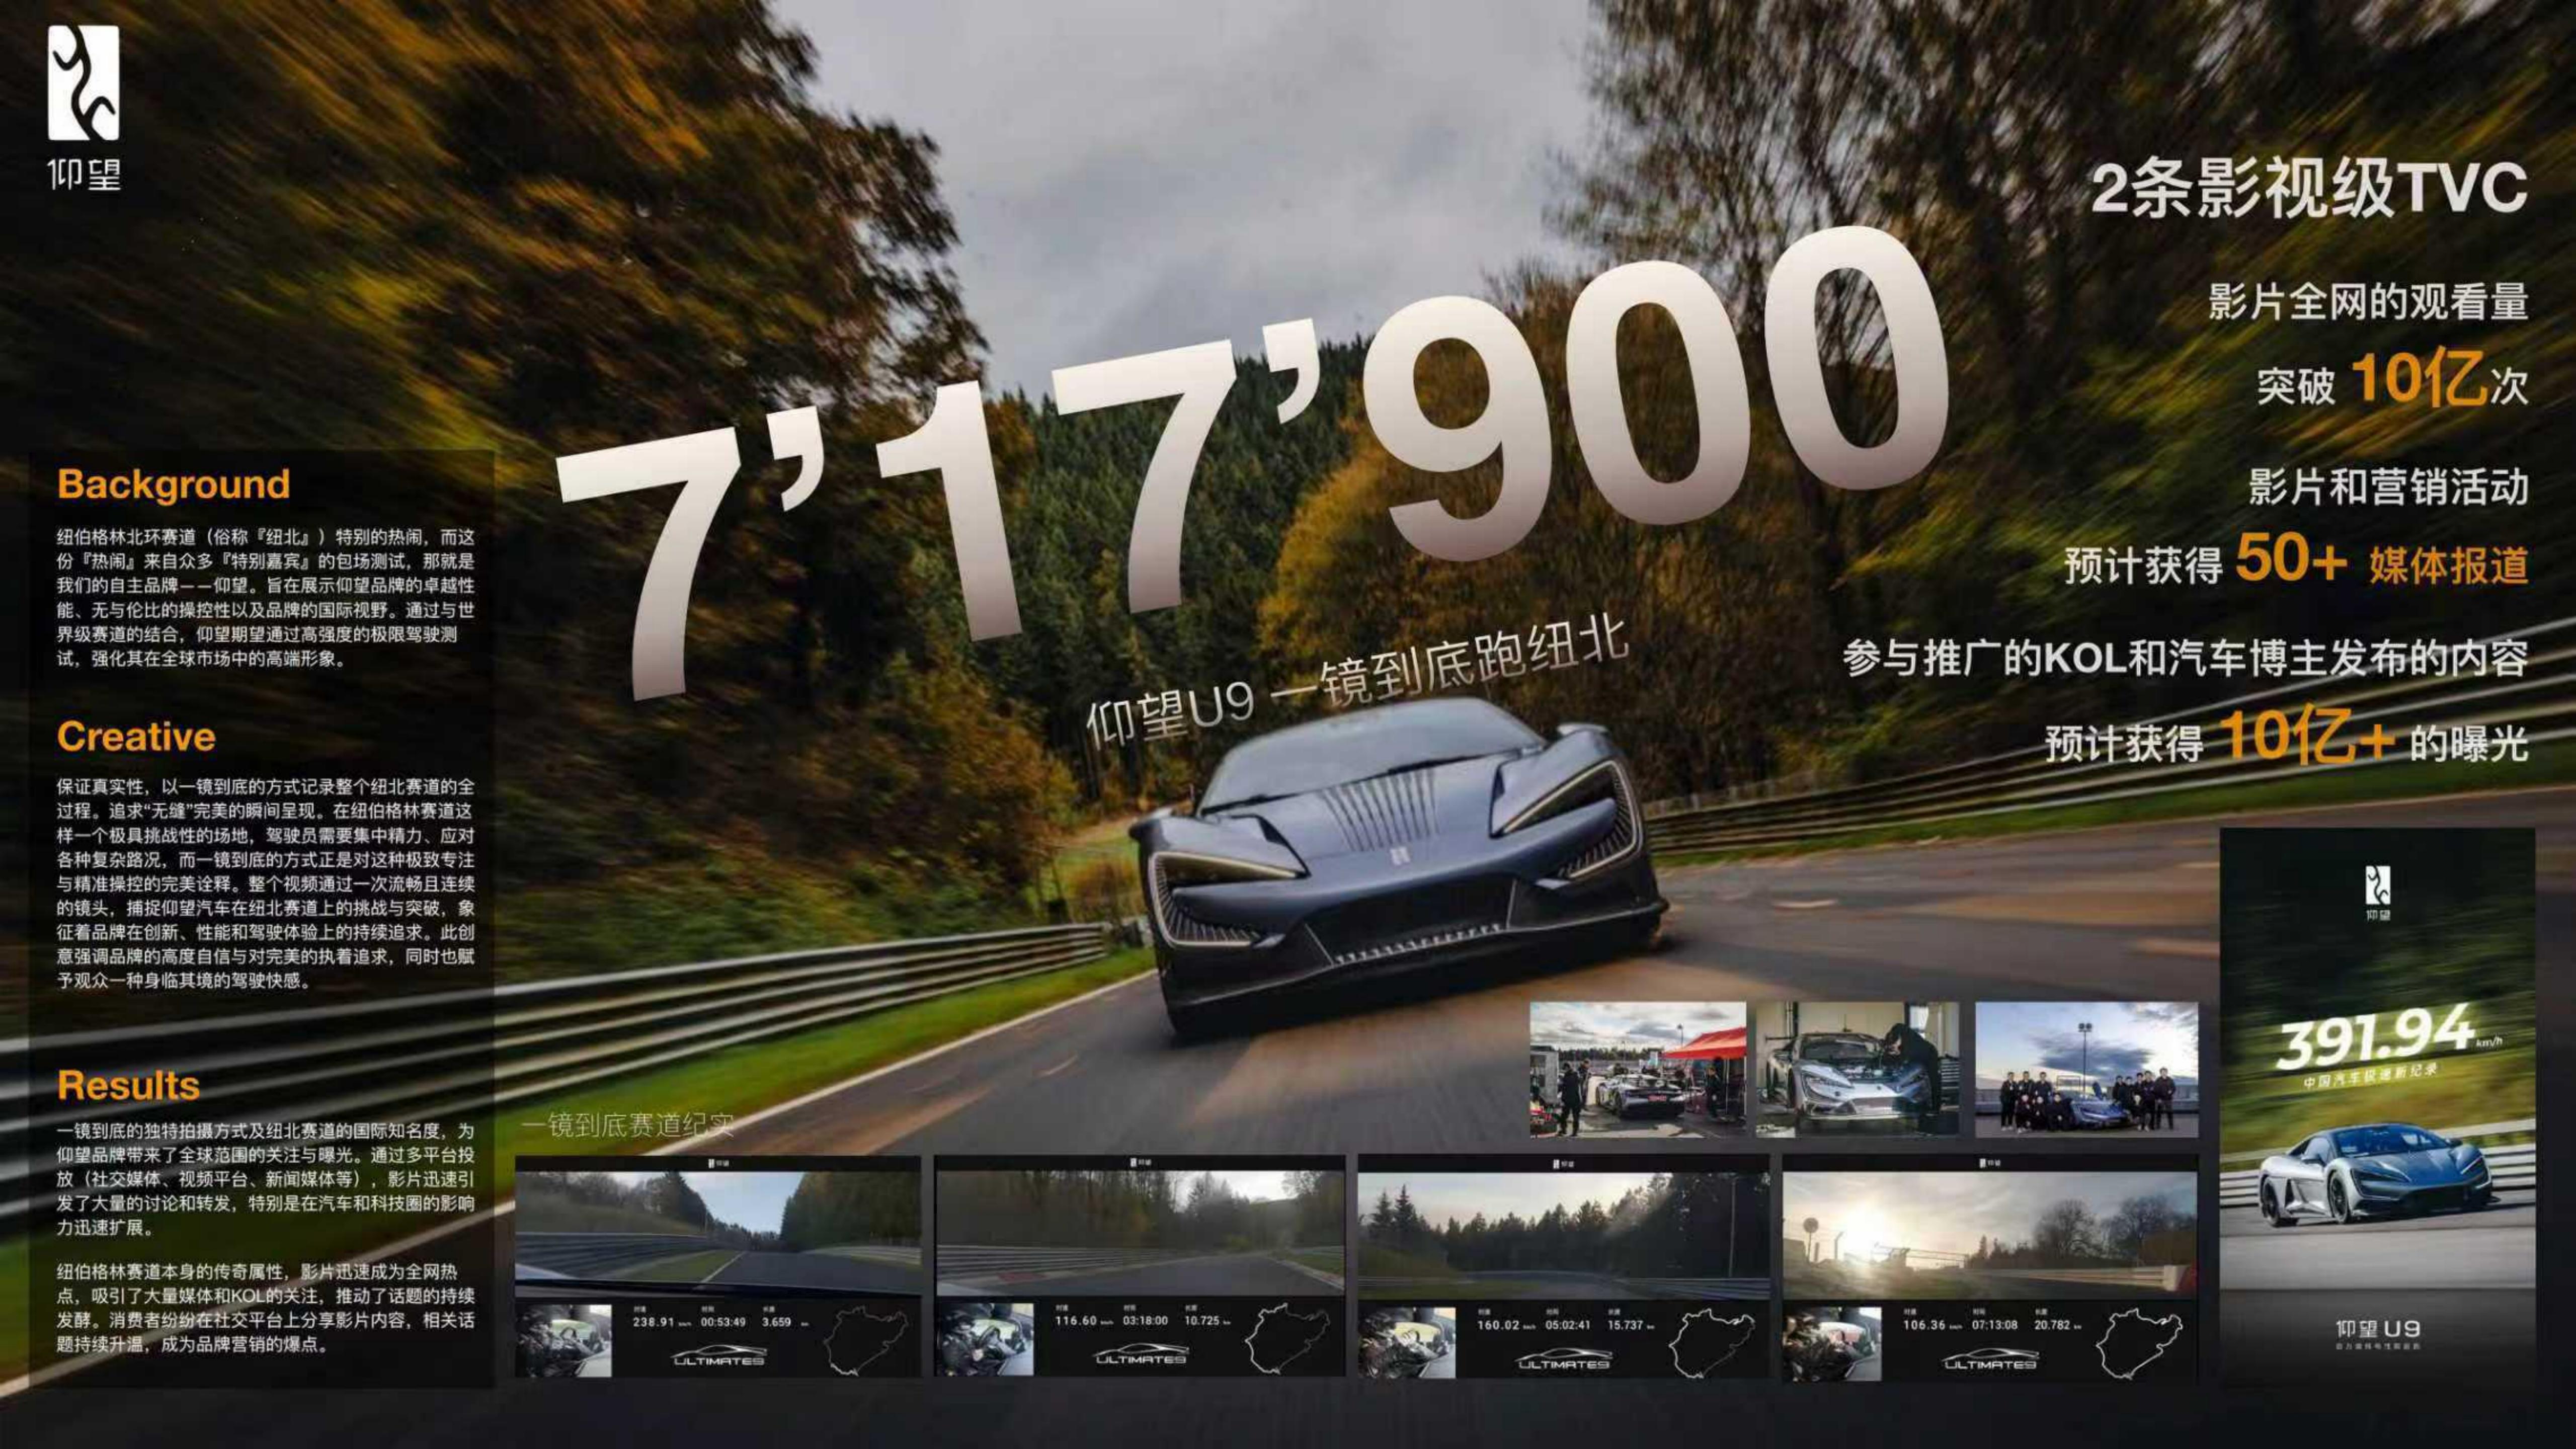Click the 106.36 speed value
This screenshot has width=2576, height=1449.
point(1924,1325)
